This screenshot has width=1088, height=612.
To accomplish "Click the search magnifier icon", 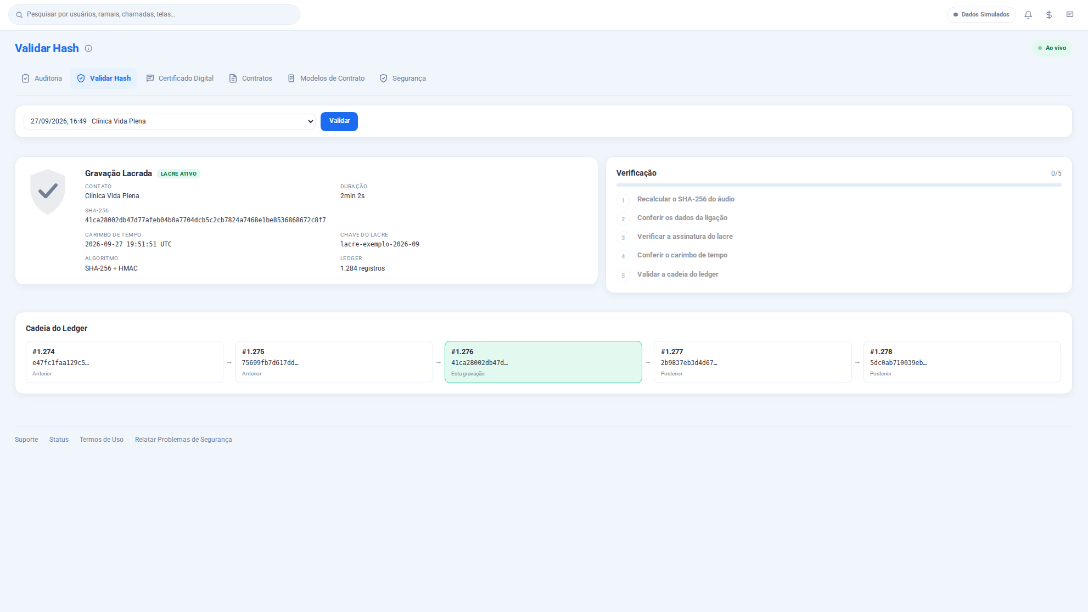I will (x=19, y=15).
